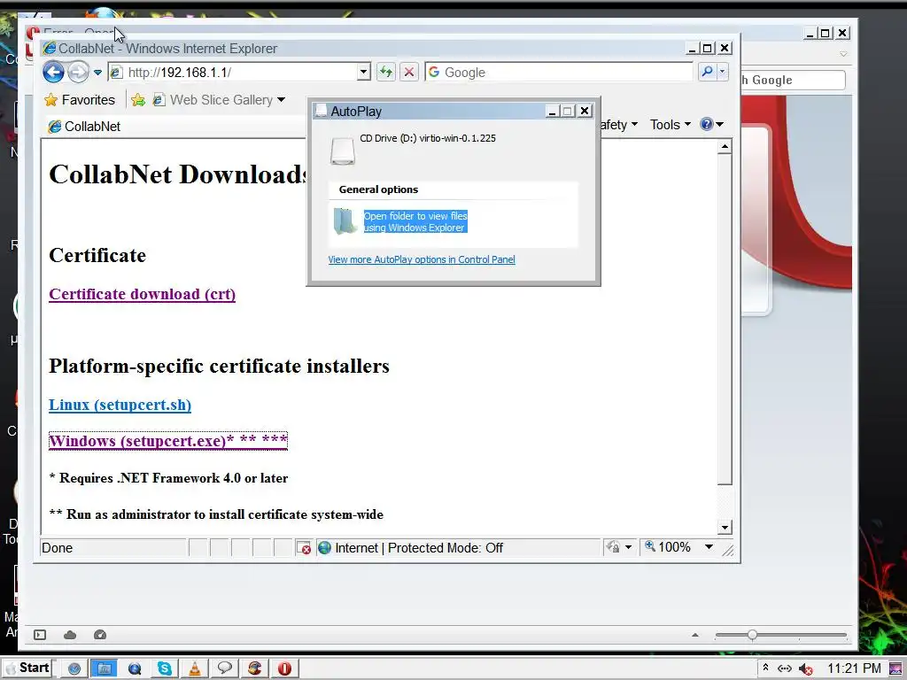Screen dimensions: 907x680
Task: Close the AutoPlay dialog
Action: [585, 111]
